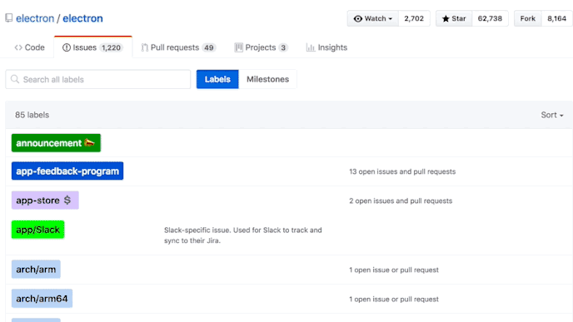Open the Watch dropdown button
Viewport: 573px width, 322px height.
click(x=373, y=18)
